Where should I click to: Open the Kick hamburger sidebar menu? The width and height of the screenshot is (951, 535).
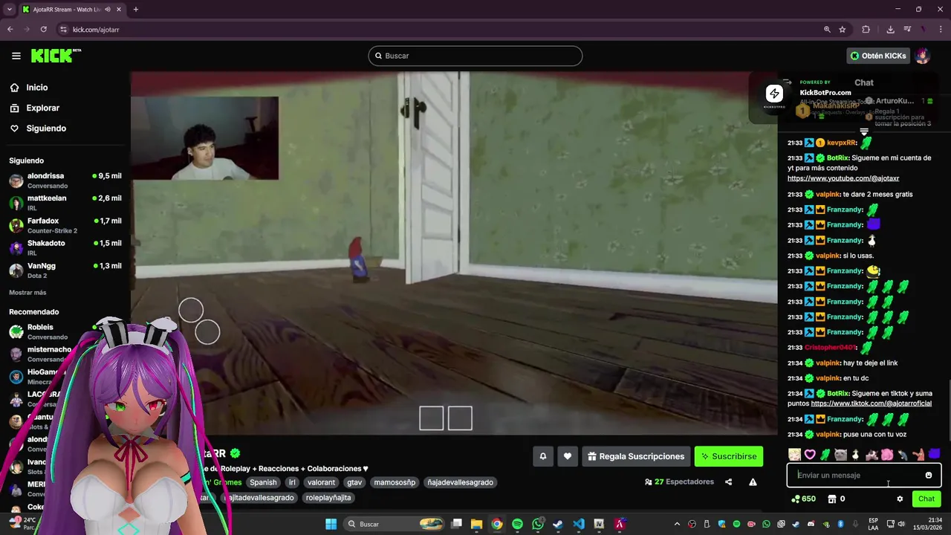16,56
